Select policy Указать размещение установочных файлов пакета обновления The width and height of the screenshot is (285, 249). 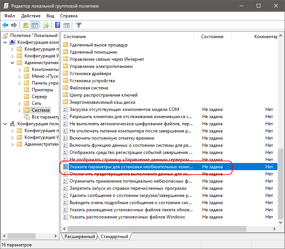pos(169,210)
